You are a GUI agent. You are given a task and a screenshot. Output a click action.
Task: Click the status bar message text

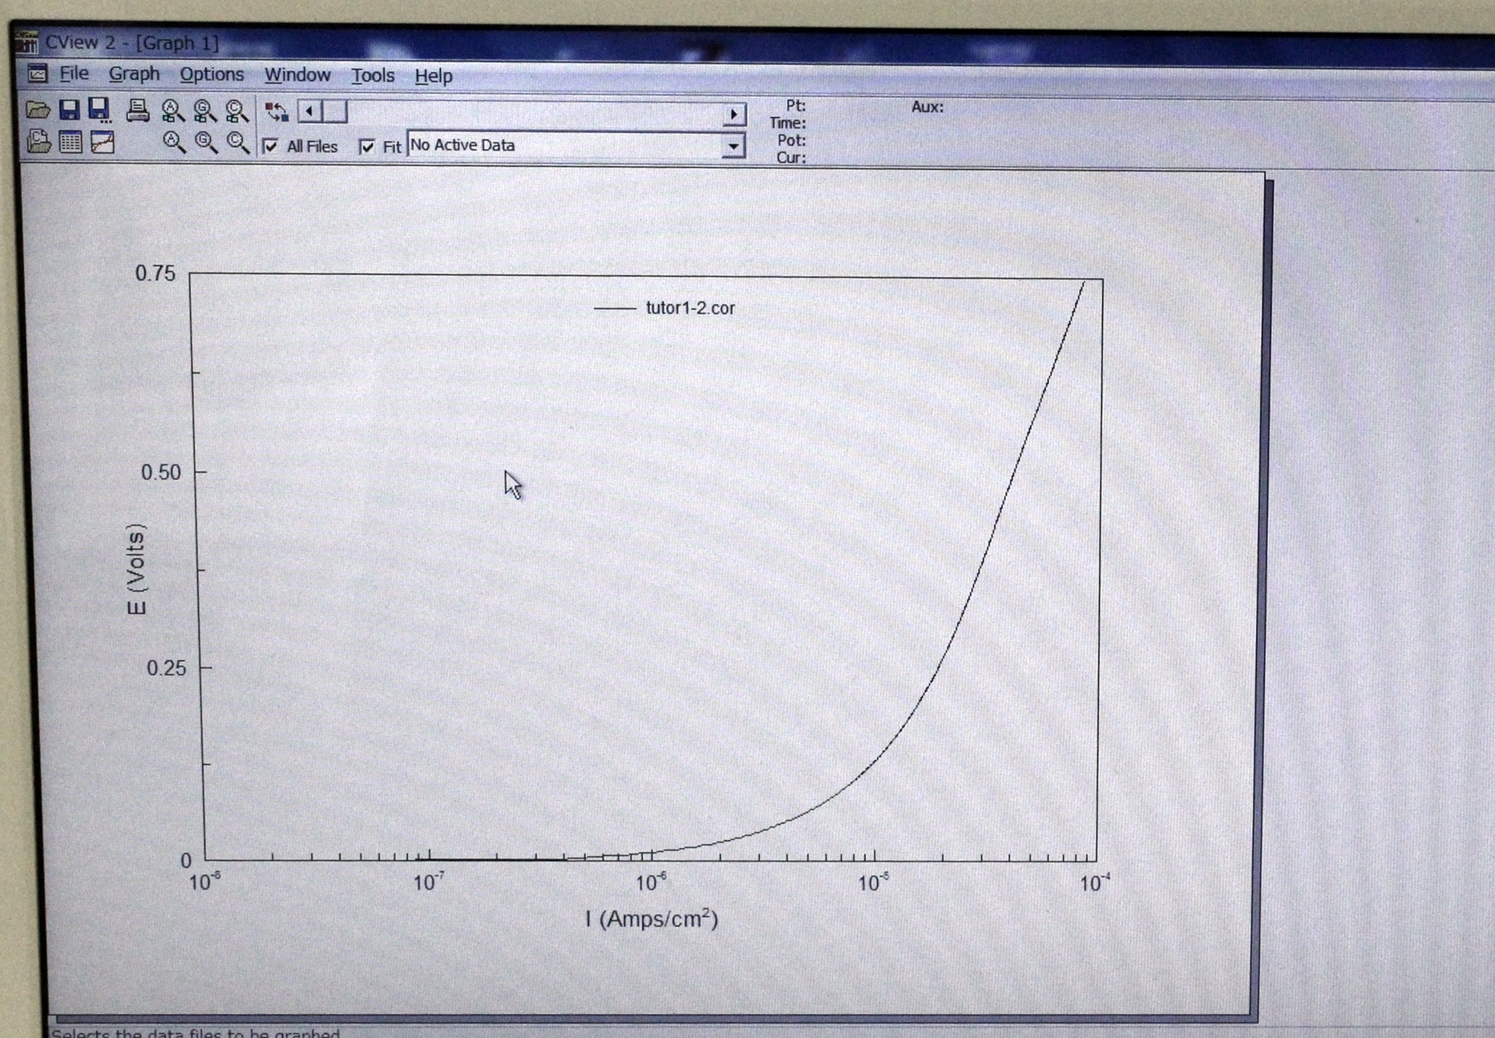(196, 1032)
